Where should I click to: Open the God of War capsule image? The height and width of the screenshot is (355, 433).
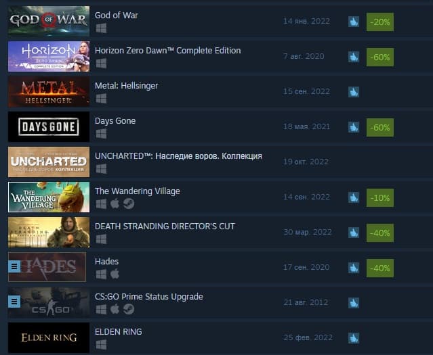coord(49,21)
